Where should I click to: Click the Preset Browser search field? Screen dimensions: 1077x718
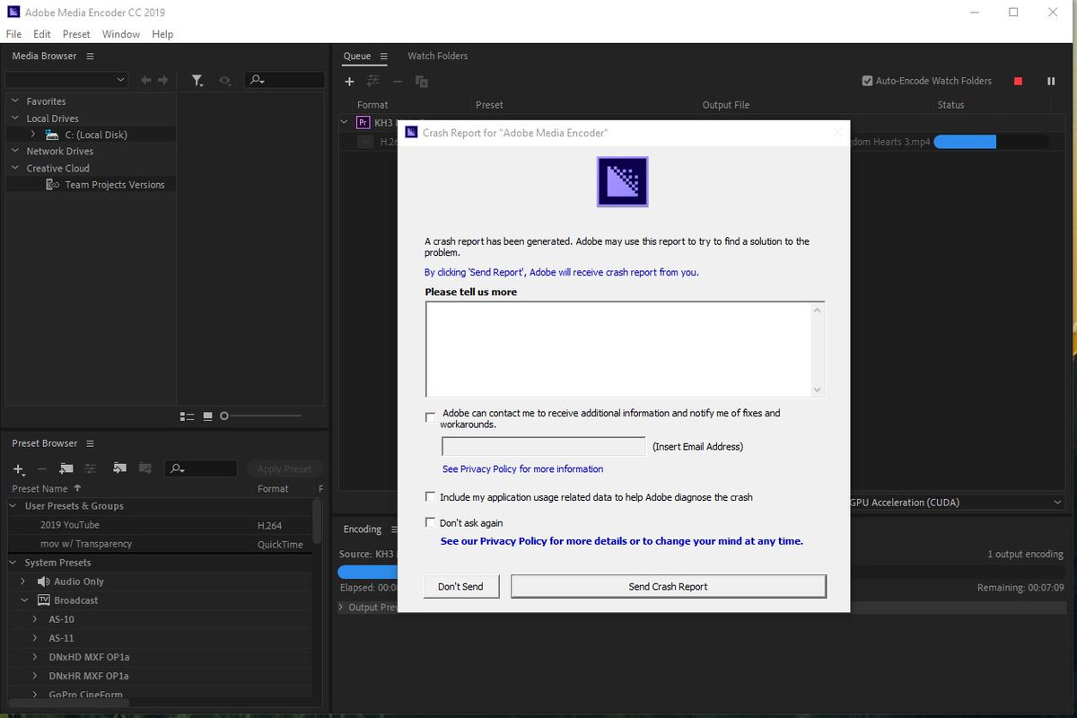click(x=201, y=468)
